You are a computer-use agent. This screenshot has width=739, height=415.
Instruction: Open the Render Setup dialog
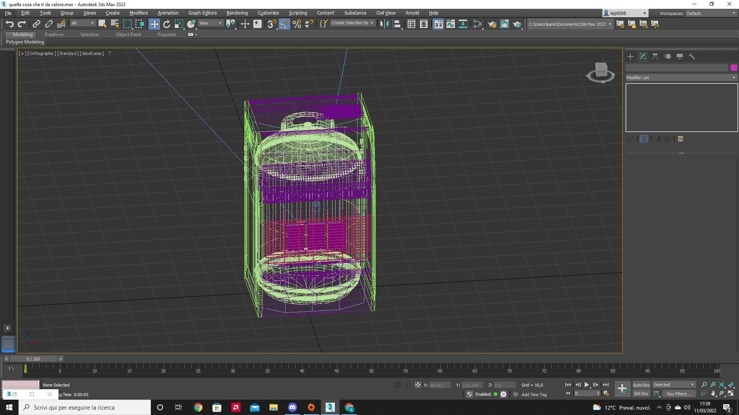point(492,24)
